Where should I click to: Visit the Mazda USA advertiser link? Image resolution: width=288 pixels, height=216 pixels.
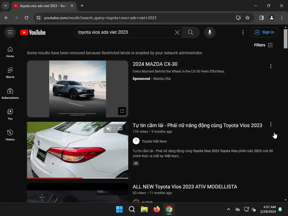tap(162, 79)
